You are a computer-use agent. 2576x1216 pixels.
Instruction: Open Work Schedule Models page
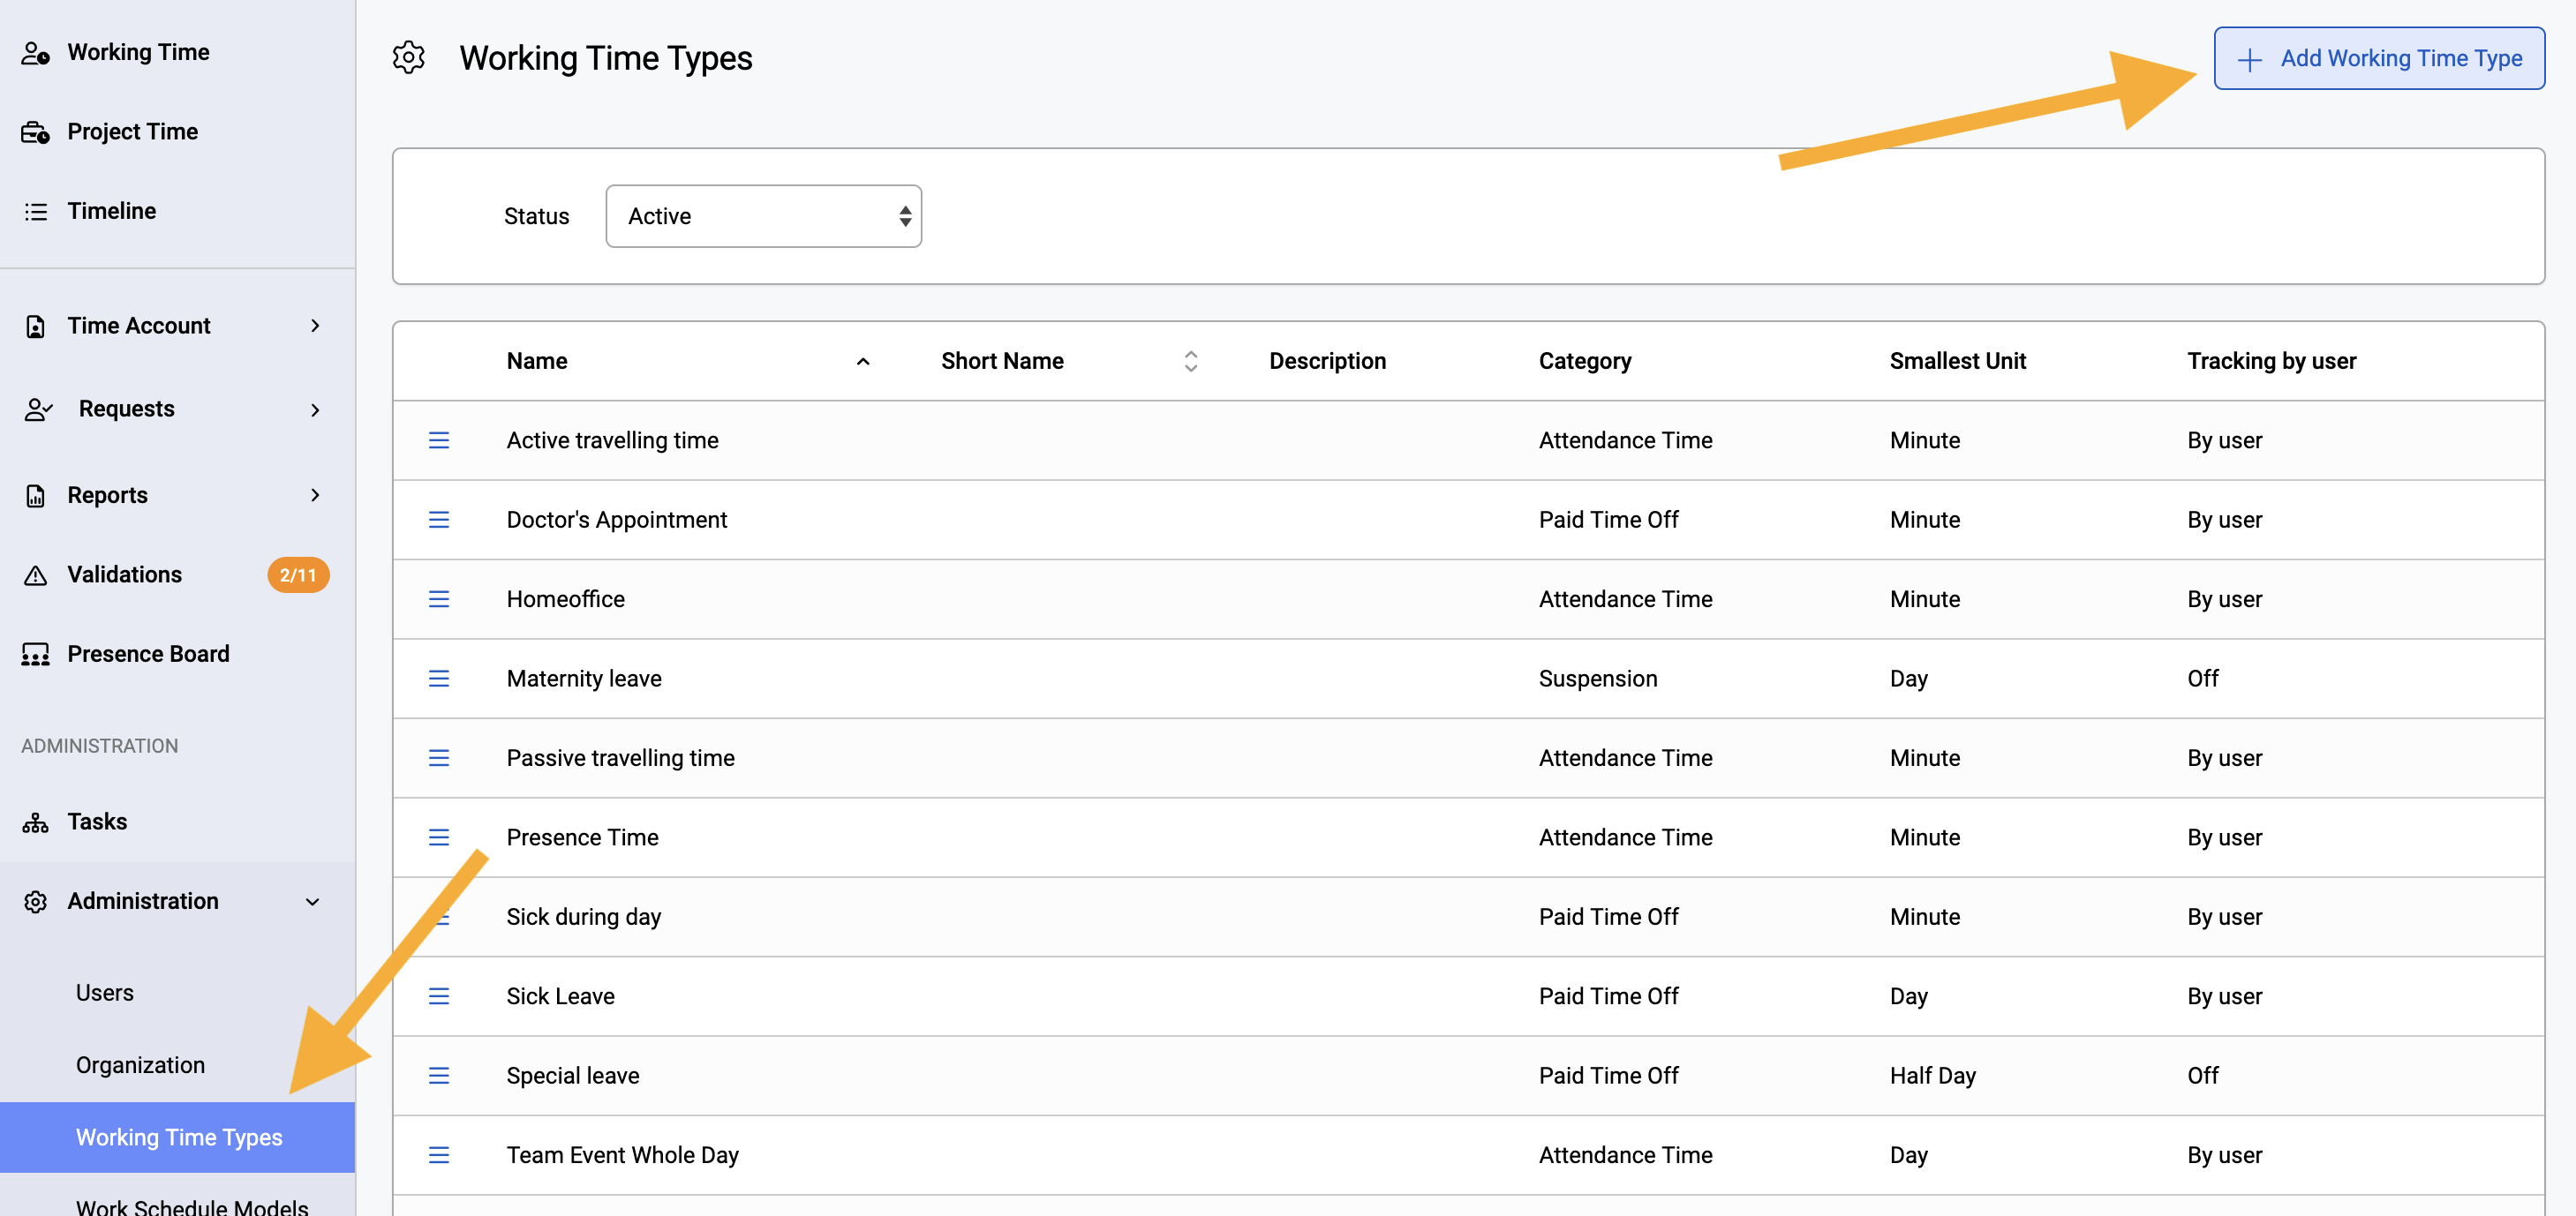point(191,1206)
